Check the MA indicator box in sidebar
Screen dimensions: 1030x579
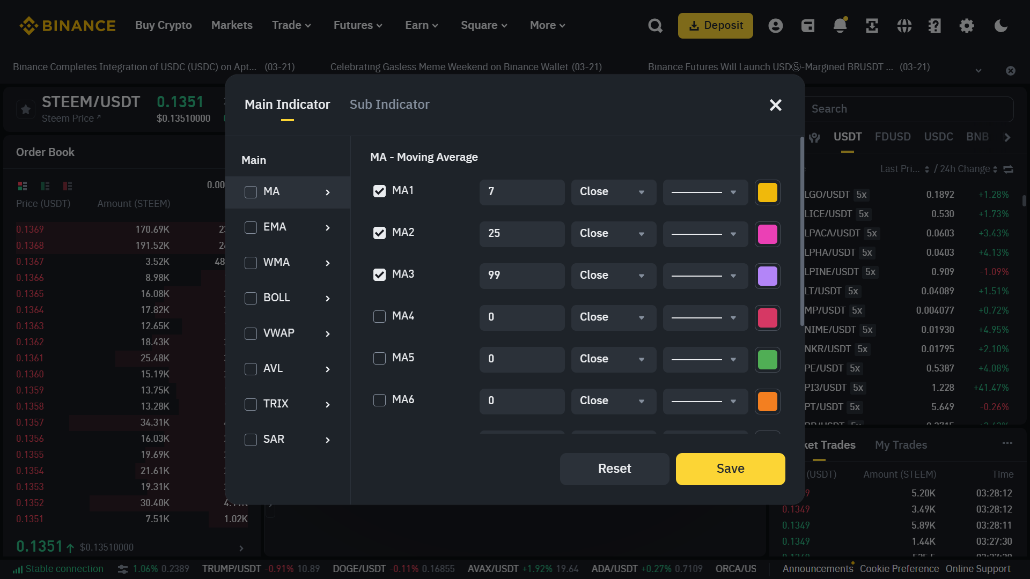click(x=251, y=192)
